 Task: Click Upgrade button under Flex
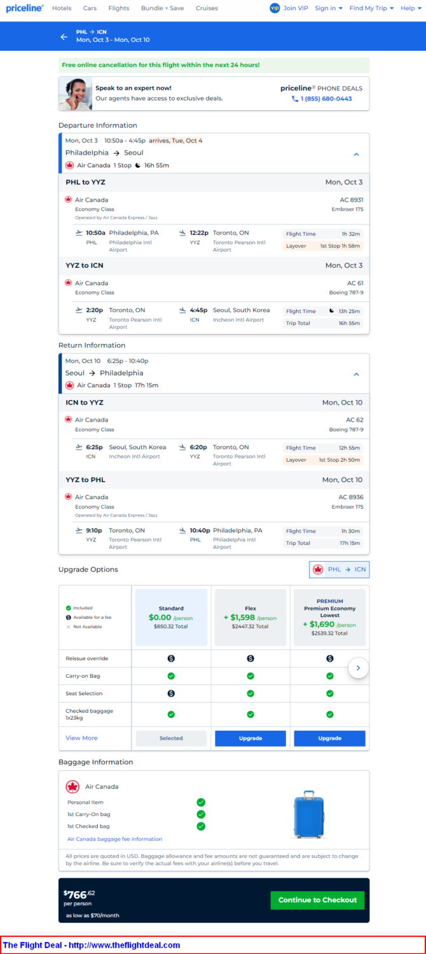[x=251, y=738]
